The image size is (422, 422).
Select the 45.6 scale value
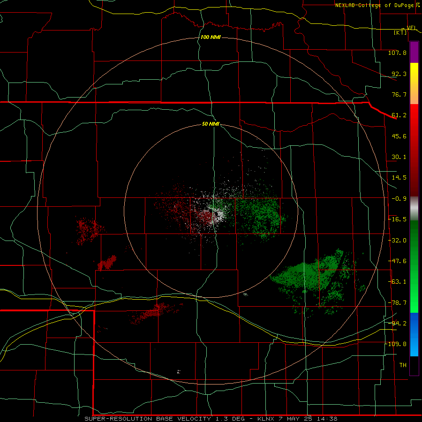click(x=399, y=136)
